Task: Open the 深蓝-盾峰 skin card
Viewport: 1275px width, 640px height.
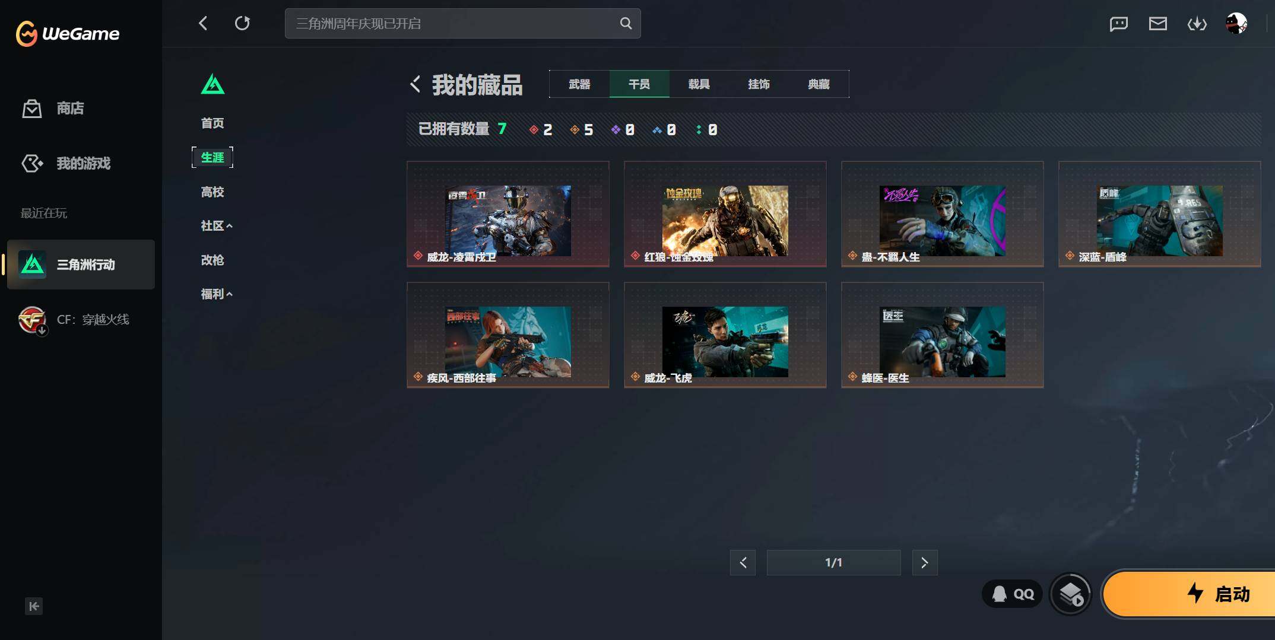Action: tap(1160, 214)
